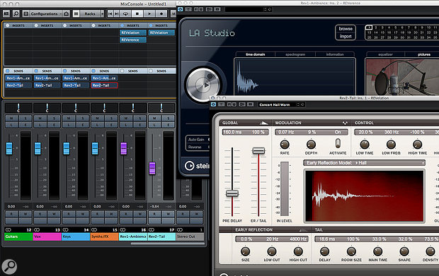Viewport: 439px width, 276px height.
Task: Click the Early Reflection HIGH CUT knob
Action: click(298, 251)
